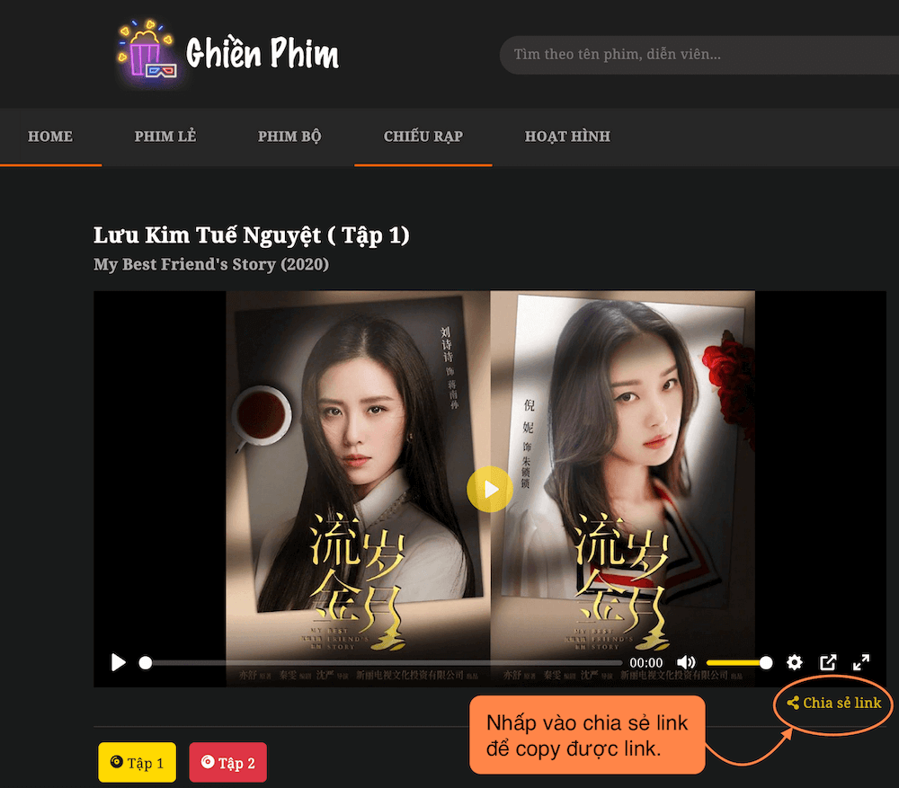Viewport: 899px width, 788px height.
Task: Click the yellow volume slider
Action: (737, 663)
